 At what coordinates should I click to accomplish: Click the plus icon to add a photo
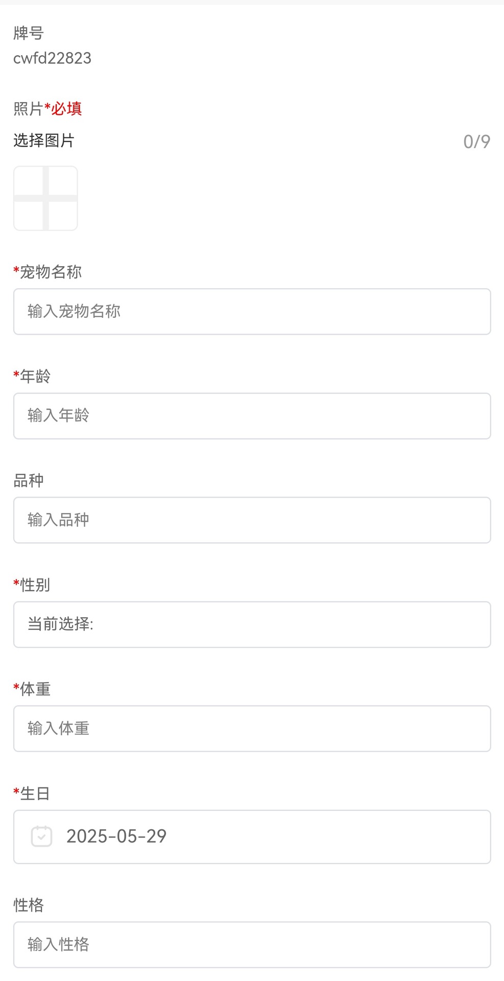point(45,198)
